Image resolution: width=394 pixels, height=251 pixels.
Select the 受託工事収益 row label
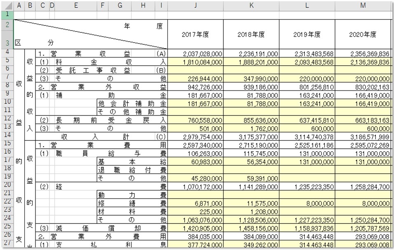click(101, 70)
